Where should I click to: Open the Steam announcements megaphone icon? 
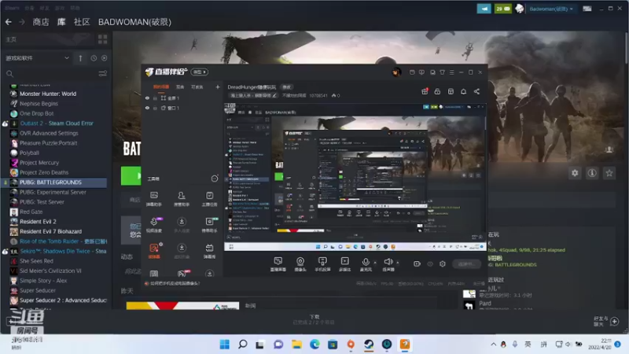[484, 9]
